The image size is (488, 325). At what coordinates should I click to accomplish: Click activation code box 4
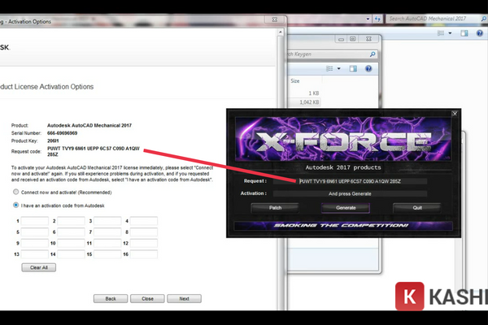coord(144,221)
